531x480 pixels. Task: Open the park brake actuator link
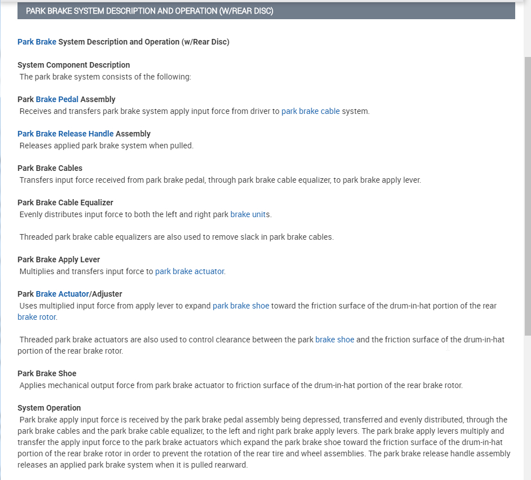(x=190, y=271)
